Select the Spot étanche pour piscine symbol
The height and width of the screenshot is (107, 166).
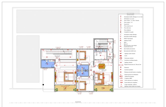121,49
